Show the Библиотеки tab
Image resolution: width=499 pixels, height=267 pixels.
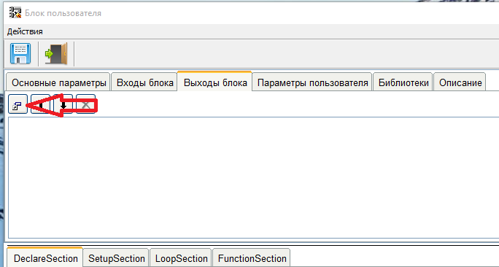[403, 82]
